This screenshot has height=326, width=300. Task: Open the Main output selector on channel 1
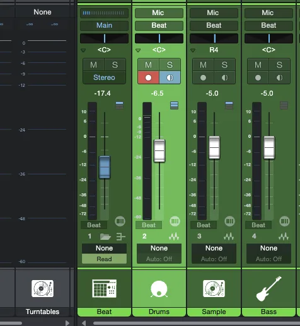pos(104,26)
